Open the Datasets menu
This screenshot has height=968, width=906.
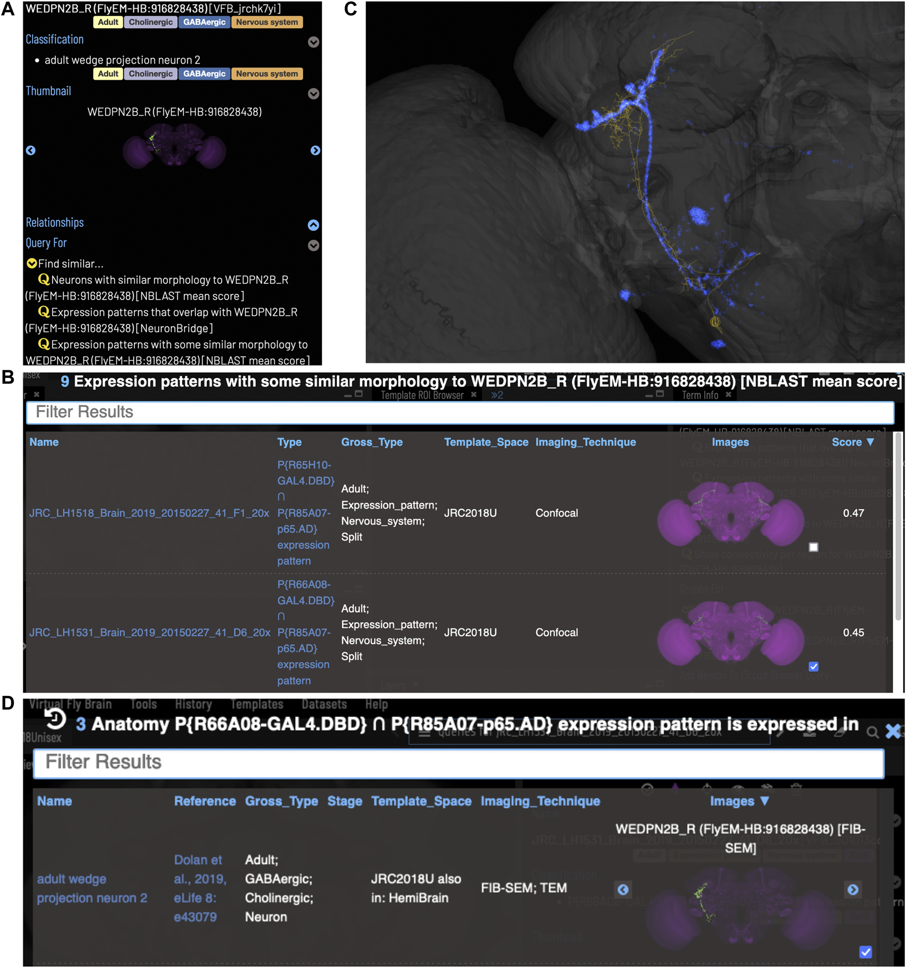click(324, 704)
